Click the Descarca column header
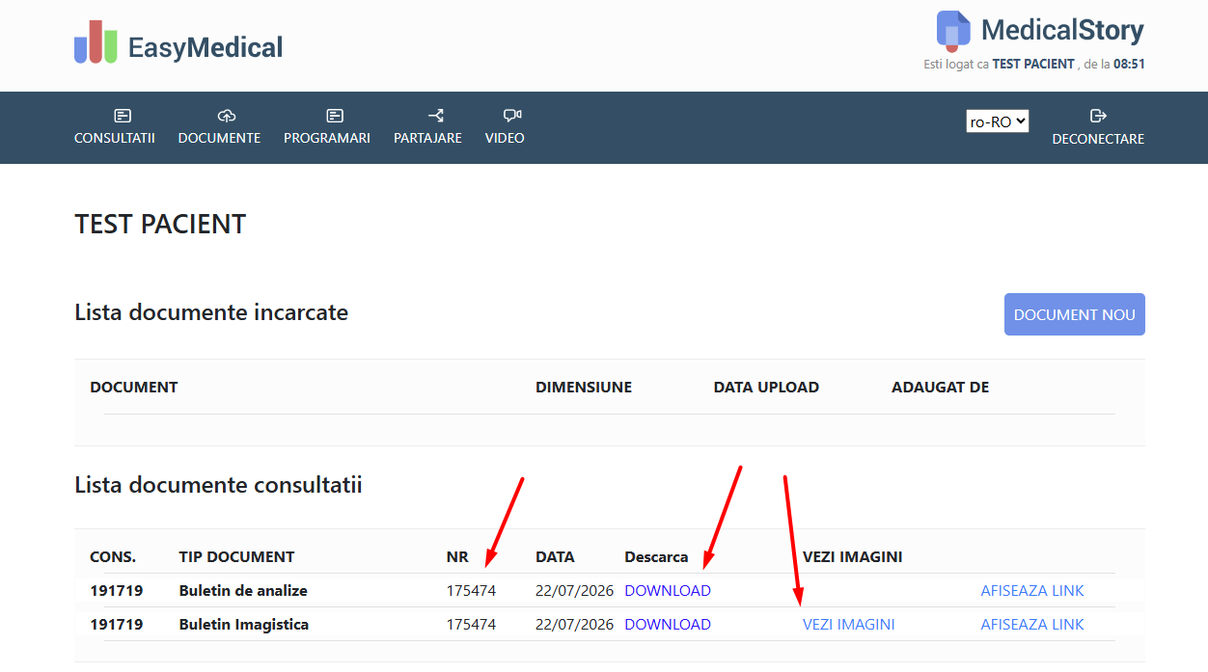1208x672 pixels. click(657, 557)
